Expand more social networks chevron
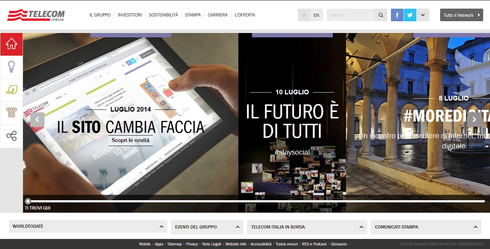The height and width of the screenshot is (249, 490). tap(423, 15)
